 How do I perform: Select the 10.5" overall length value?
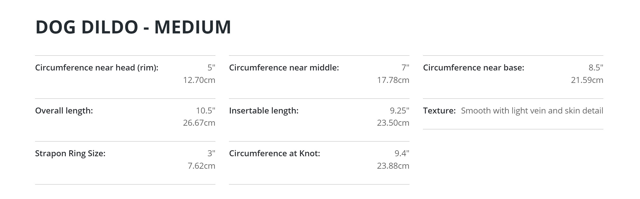coord(206,111)
